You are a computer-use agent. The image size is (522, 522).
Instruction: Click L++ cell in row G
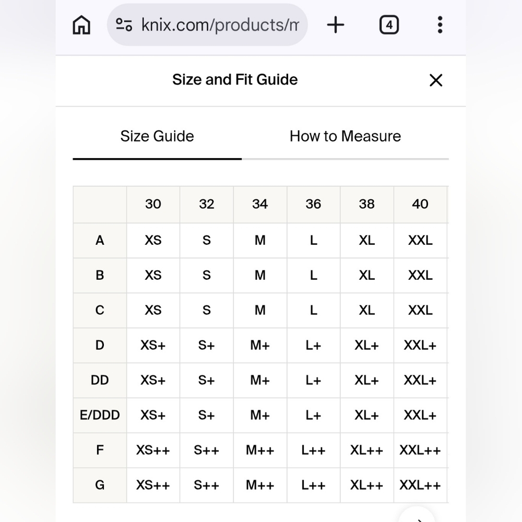313,485
